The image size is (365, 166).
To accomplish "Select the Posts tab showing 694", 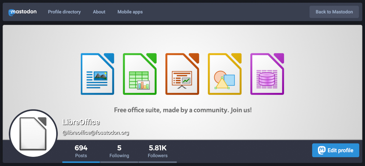I will [81, 151].
